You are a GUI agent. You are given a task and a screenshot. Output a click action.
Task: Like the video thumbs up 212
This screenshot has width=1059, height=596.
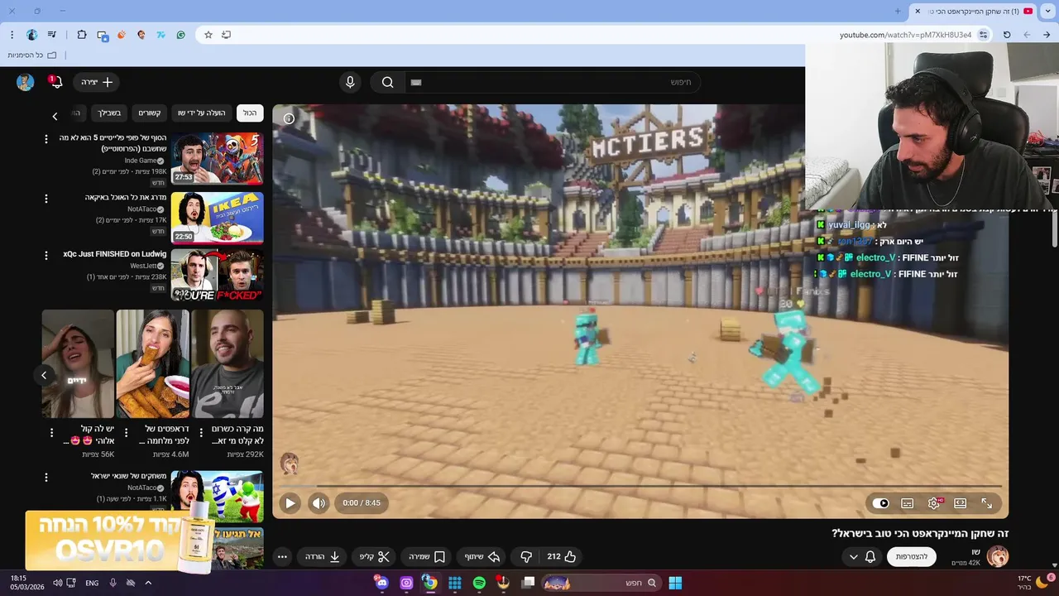[562, 557]
